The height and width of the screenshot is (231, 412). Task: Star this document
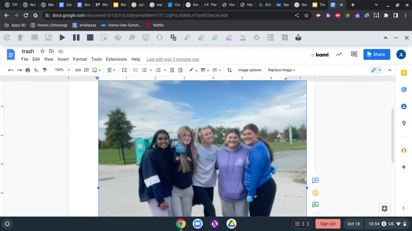(42, 51)
